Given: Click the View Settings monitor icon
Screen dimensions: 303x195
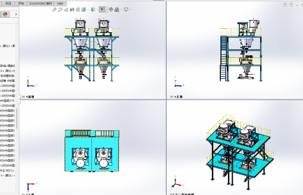Looking at the screenshot, I should (x=126, y=10).
